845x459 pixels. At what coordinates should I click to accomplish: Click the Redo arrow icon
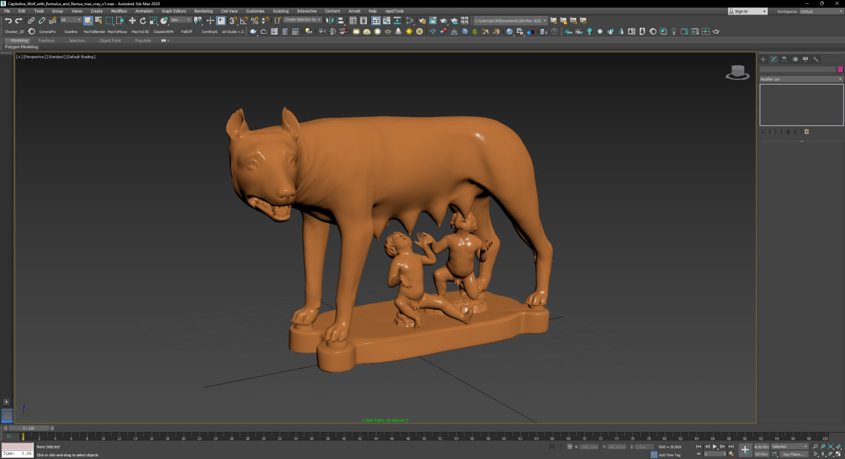(18, 20)
